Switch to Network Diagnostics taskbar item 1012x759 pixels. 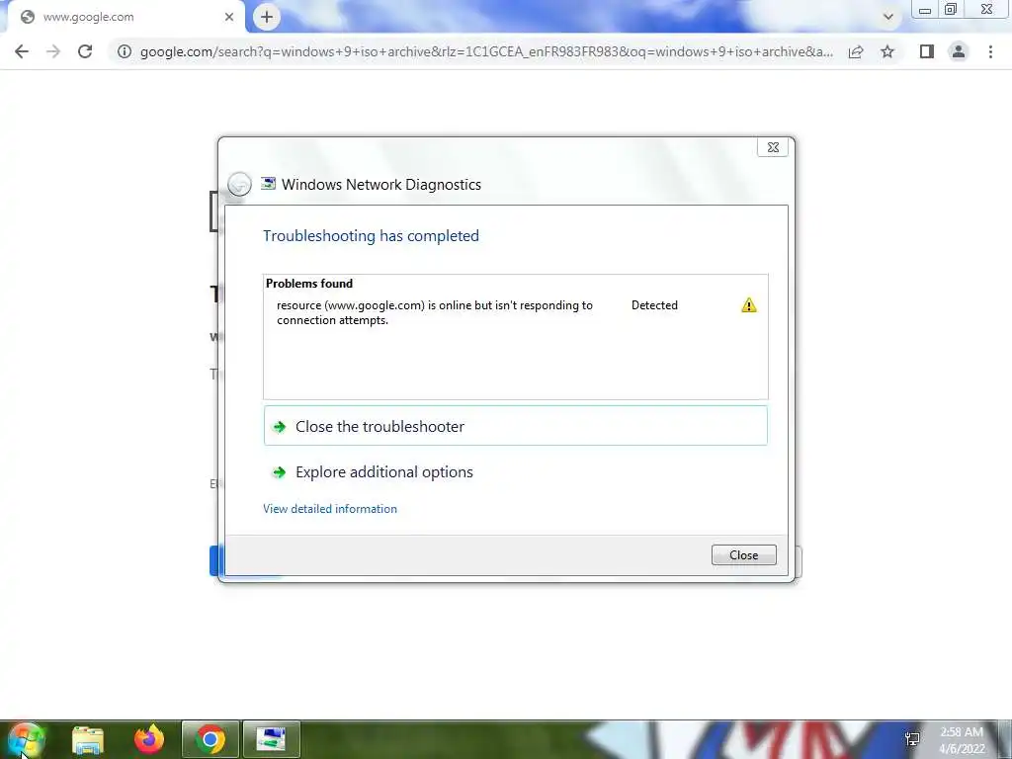(x=271, y=739)
